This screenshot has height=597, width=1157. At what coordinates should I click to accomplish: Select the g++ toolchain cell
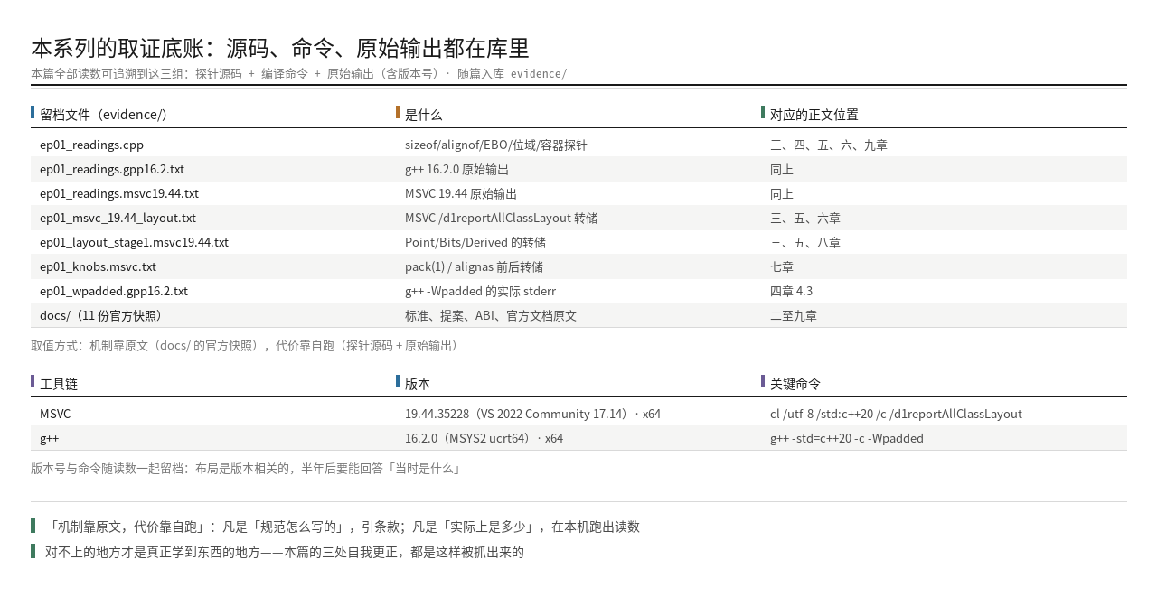click(49, 438)
